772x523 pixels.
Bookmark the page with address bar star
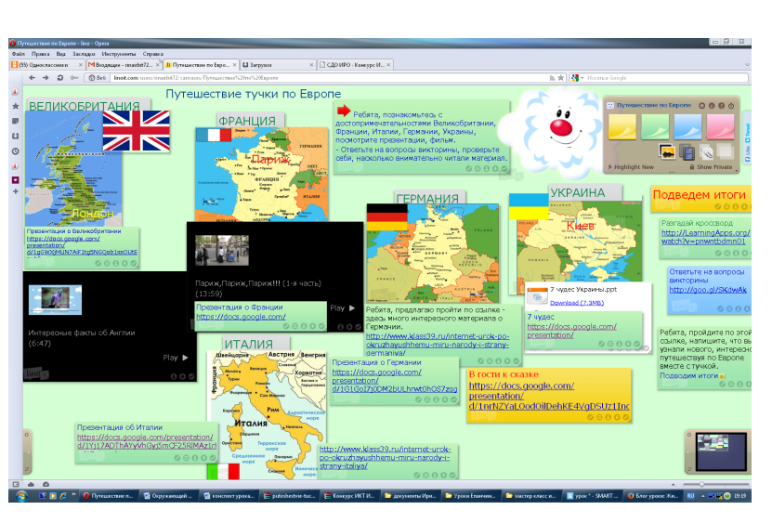click(x=561, y=78)
